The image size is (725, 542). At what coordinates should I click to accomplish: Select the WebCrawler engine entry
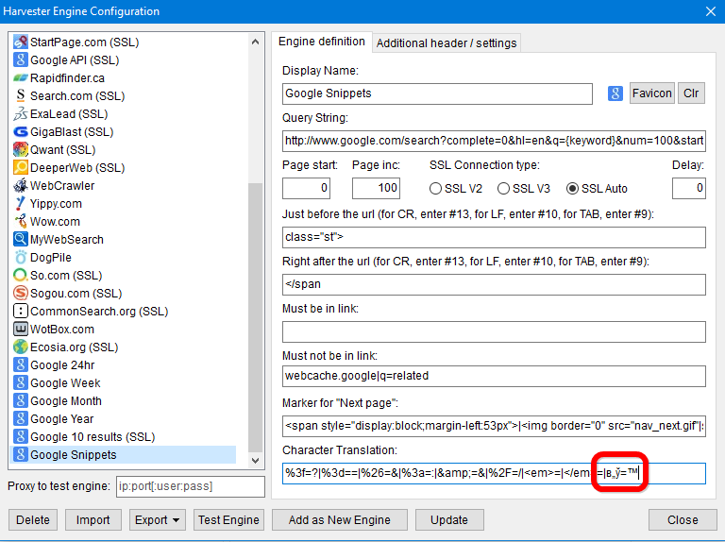(x=123, y=185)
